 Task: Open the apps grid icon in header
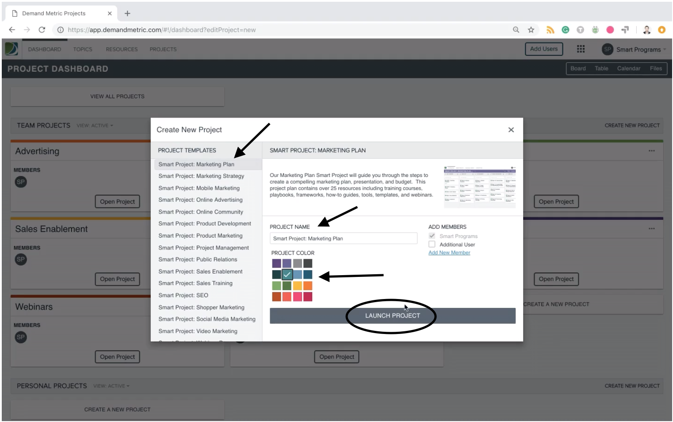pyautogui.click(x=581, y=49)
